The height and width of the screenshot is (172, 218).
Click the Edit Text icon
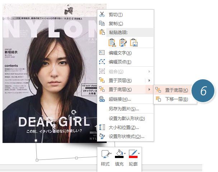tap(102, 53)
